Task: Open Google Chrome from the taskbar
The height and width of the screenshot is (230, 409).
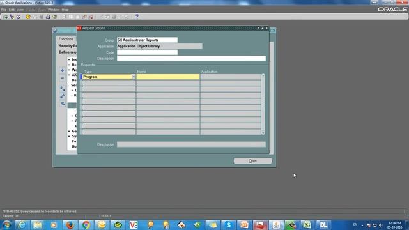Action: [86, 225]
